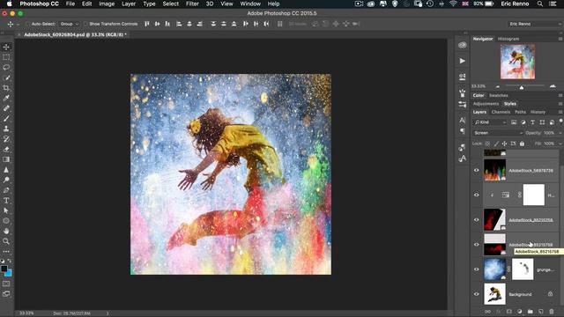Enable Show Transform Controls checkbox
This screenshot has height=317, width=564.
click(x=85, y=24)
